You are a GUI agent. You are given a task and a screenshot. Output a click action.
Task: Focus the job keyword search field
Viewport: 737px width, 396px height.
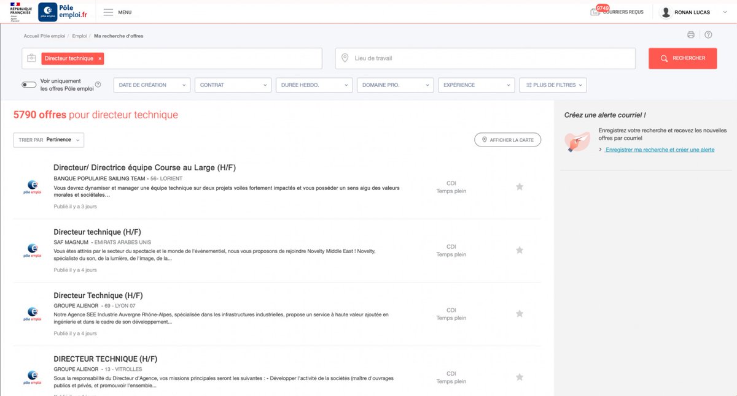coord(172,58)
